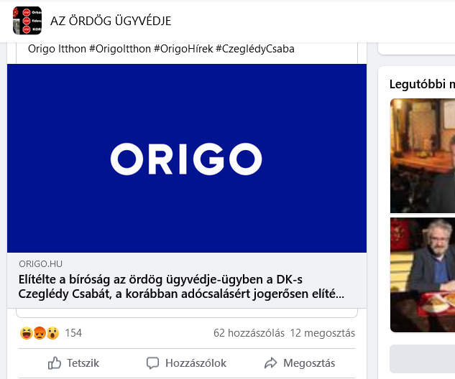Click the Hozzászólok button label
This screenshot has width=455, height=379.
(x=196, y=363)
